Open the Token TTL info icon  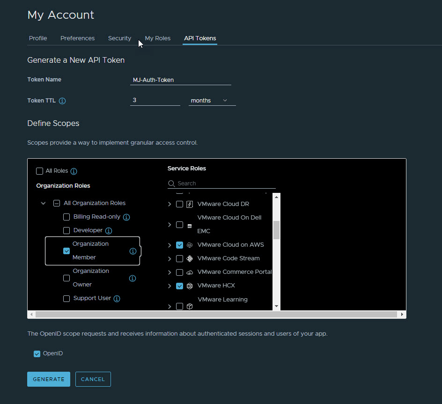click(62, 101)
